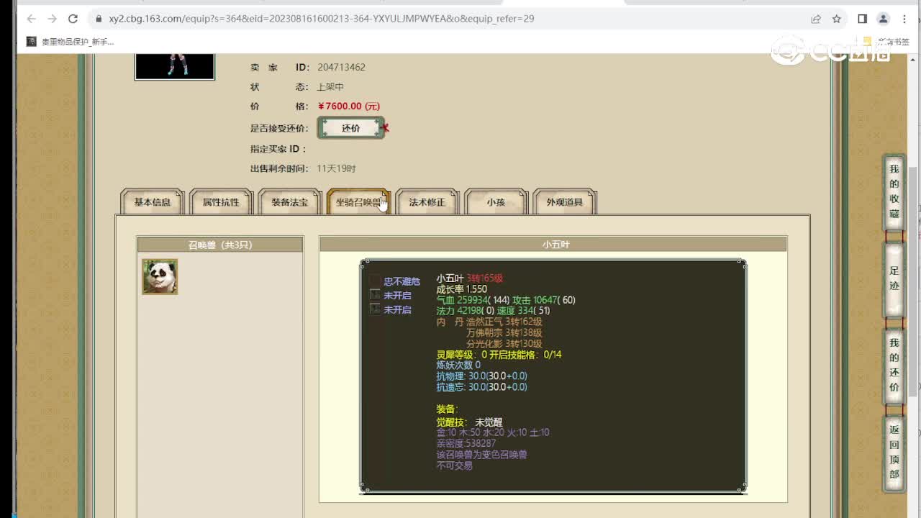Switch to the 装备法宝 tab
The height and width of the screenshot is (518, 921).
pos(290,202)
